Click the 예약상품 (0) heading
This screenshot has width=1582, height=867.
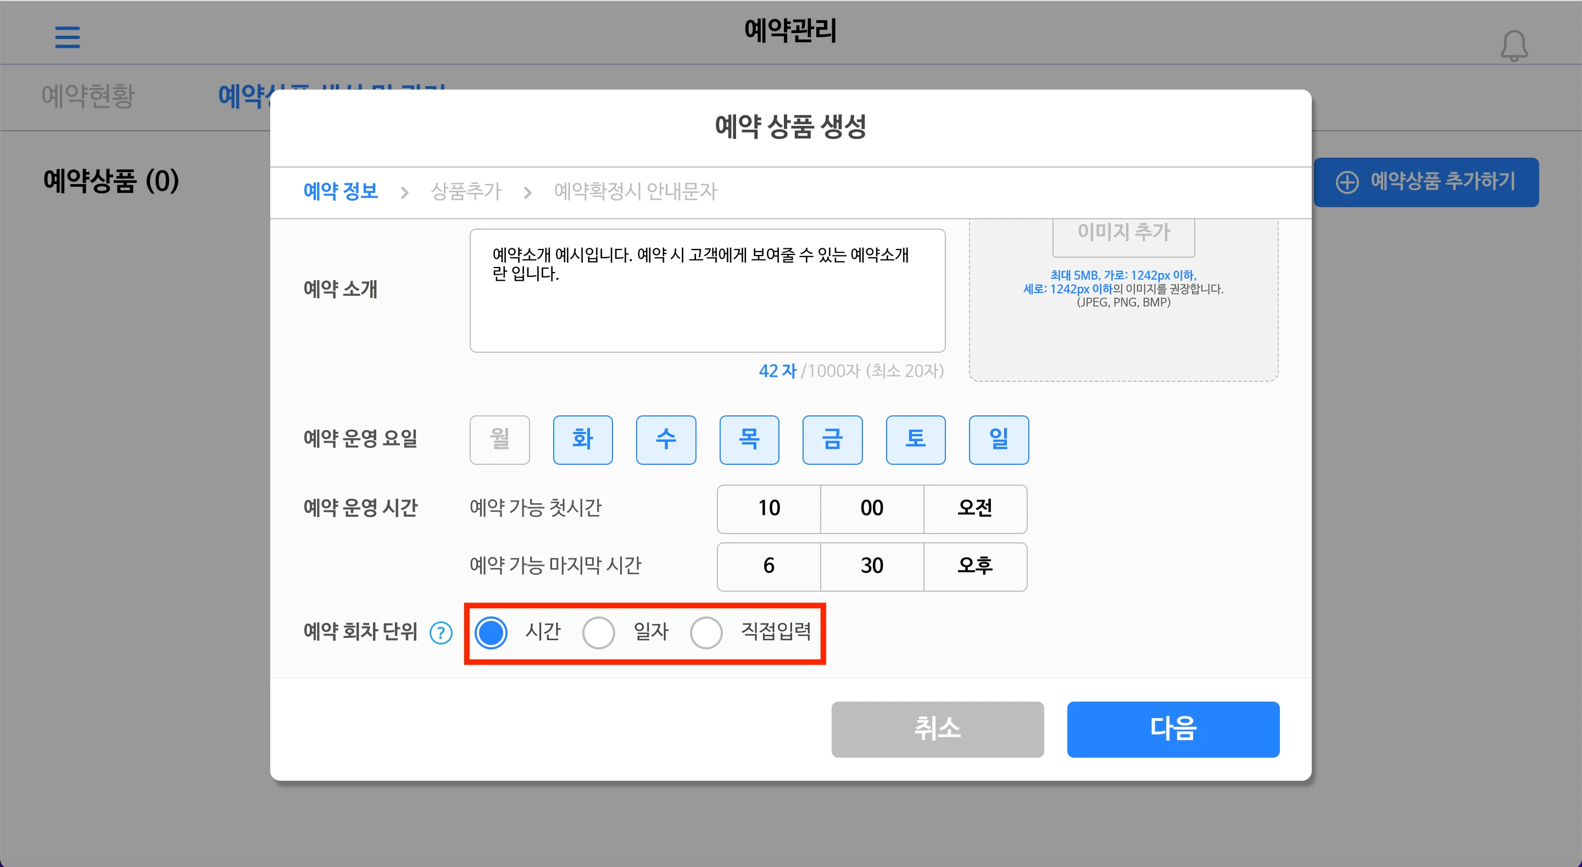111,181
